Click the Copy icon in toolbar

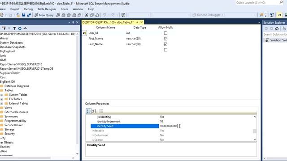pos(92,15)
